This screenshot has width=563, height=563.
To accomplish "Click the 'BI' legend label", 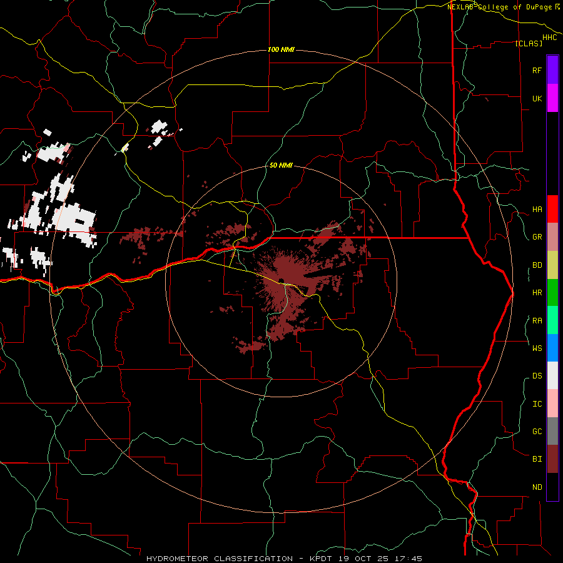I will pos(537,459).
